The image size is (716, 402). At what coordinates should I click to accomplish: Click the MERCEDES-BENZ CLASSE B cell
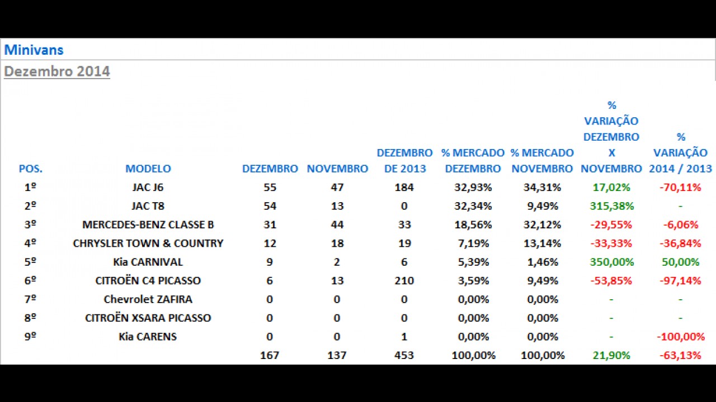pos(148,225)
